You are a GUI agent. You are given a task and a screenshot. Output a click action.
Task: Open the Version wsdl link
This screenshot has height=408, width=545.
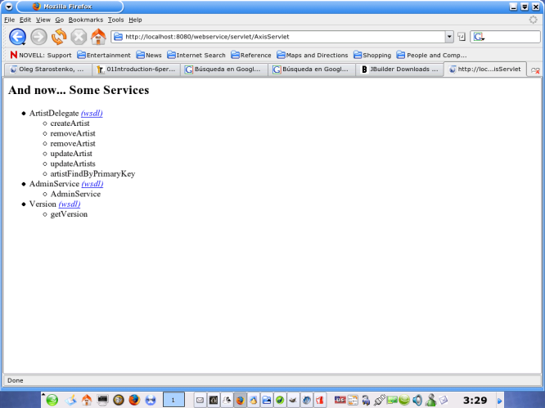[70, 204]
